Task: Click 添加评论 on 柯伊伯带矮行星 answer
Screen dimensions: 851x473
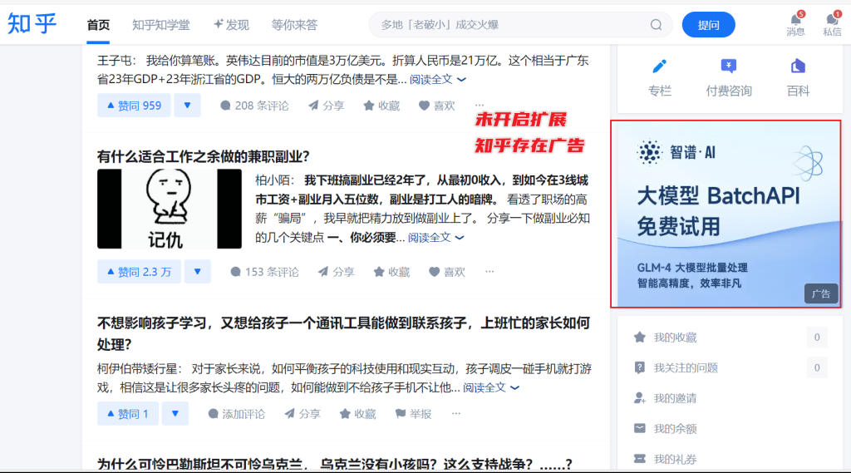Action: coord(237,414)
